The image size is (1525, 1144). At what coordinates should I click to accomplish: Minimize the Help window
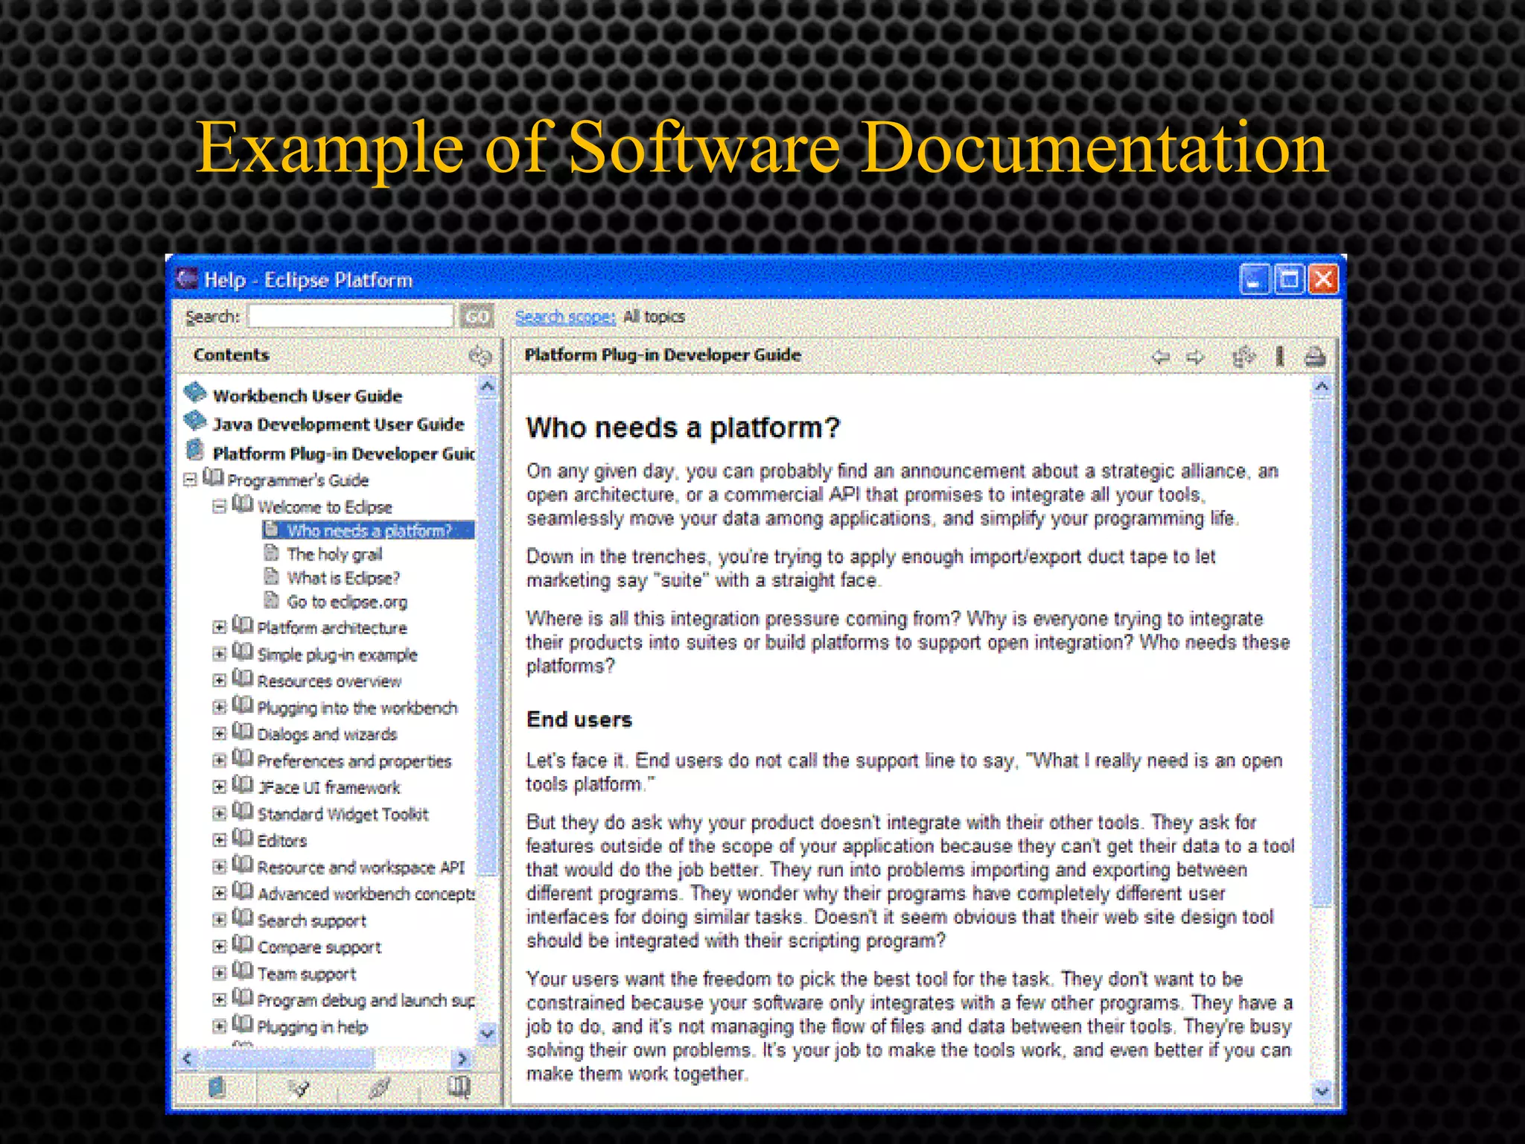pyautogui.click(x=1255, y=280)
